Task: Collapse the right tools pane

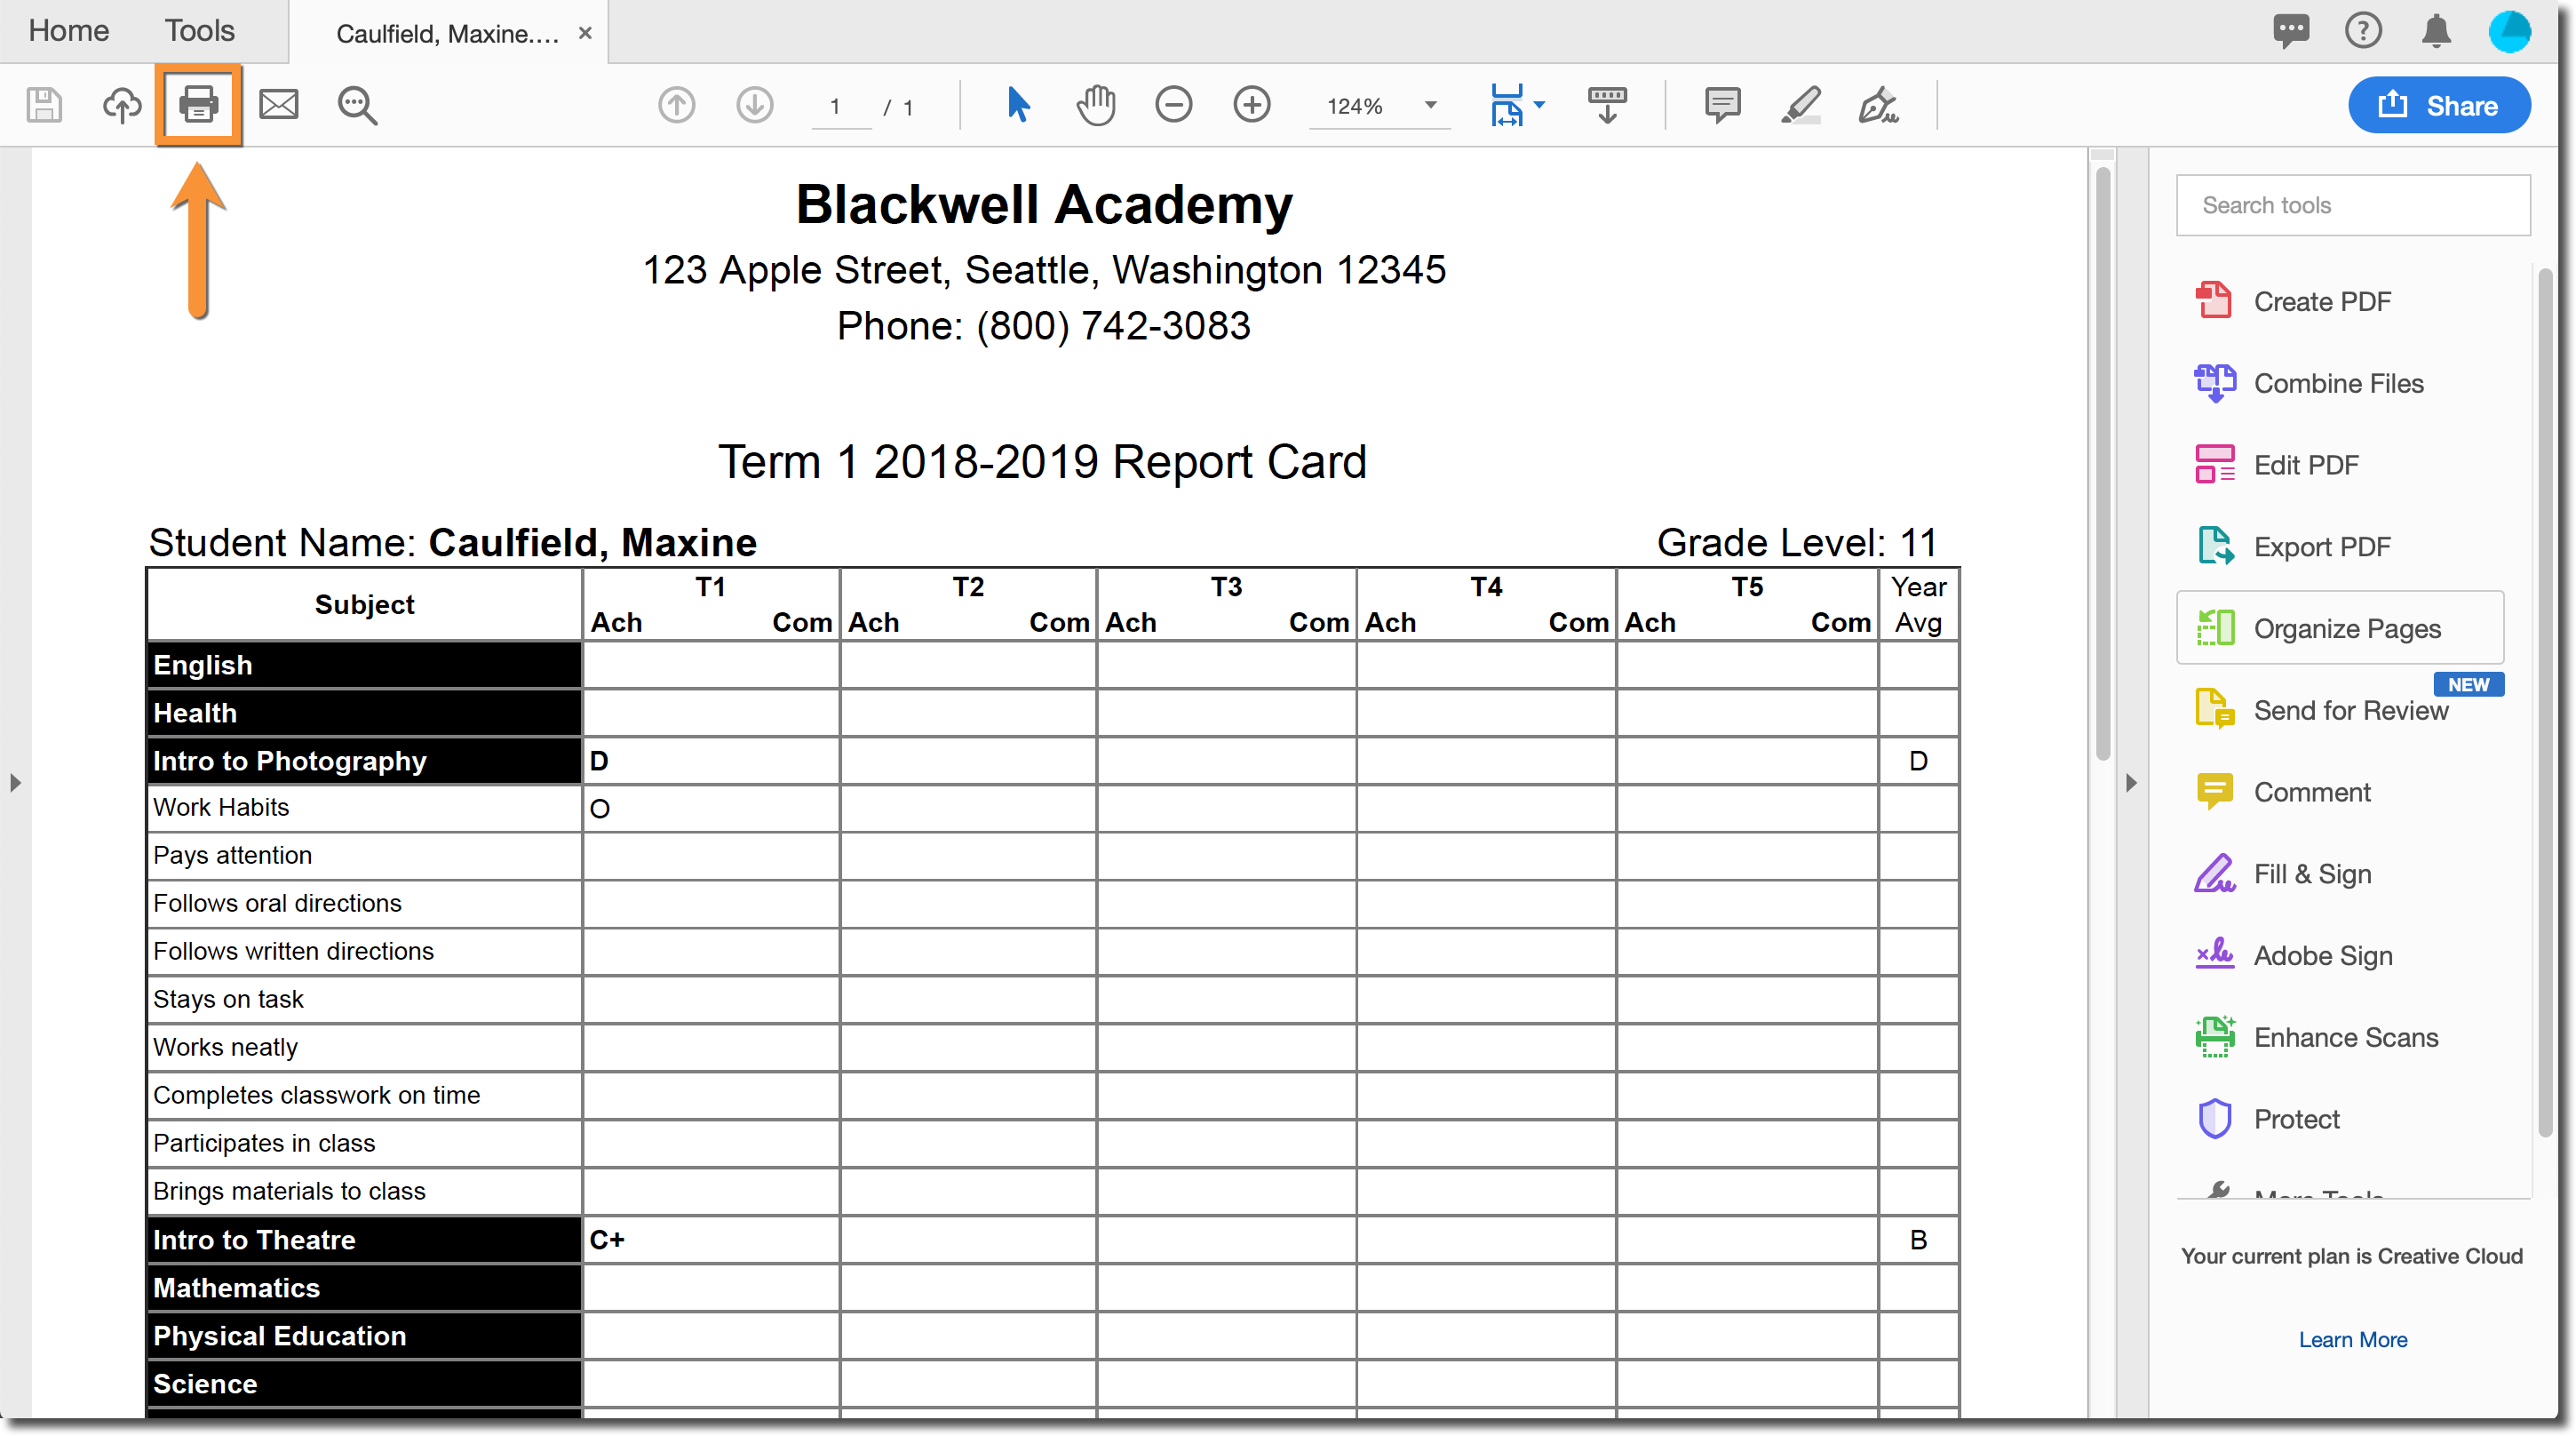Action: [x=2131, y=783]
